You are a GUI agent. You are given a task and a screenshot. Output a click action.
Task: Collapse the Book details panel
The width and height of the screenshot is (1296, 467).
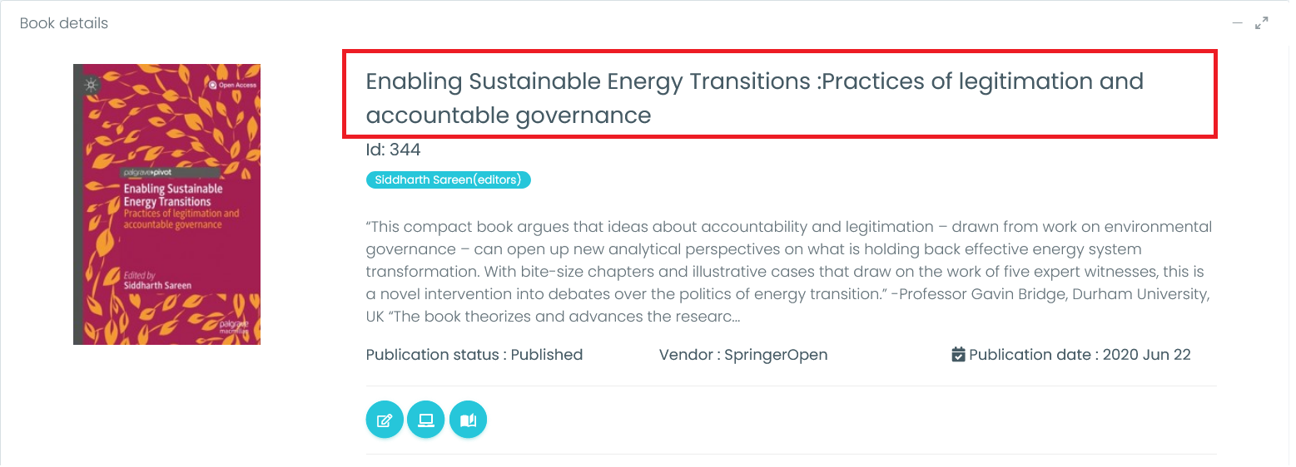pos(1238,23)
